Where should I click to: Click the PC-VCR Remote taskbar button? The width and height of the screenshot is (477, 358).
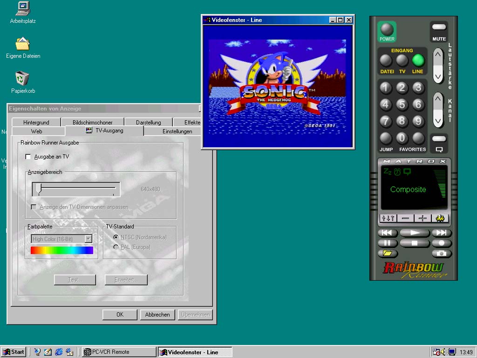pyautogui.click(x=119, y=352)
